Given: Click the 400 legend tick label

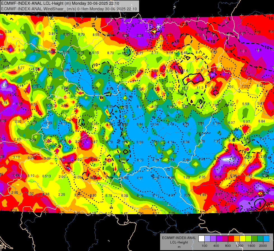Looking at the screenshot, I should tap(216, 246).
